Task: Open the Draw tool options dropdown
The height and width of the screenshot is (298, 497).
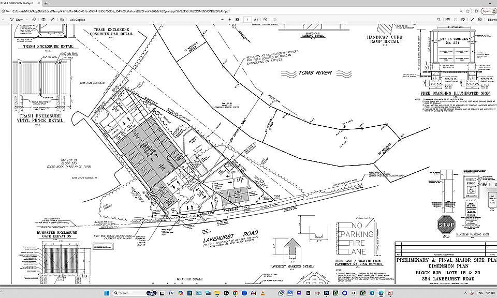Action: [x=26, y=19]
